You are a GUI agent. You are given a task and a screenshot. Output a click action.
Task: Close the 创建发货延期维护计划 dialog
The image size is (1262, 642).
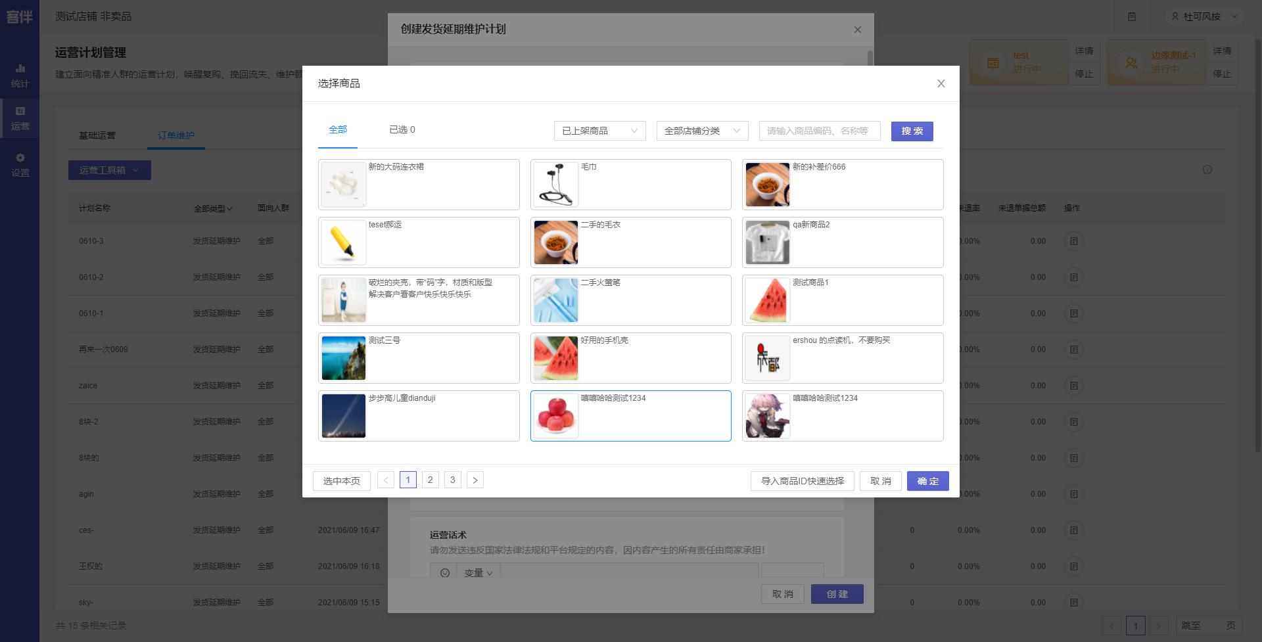857,30
